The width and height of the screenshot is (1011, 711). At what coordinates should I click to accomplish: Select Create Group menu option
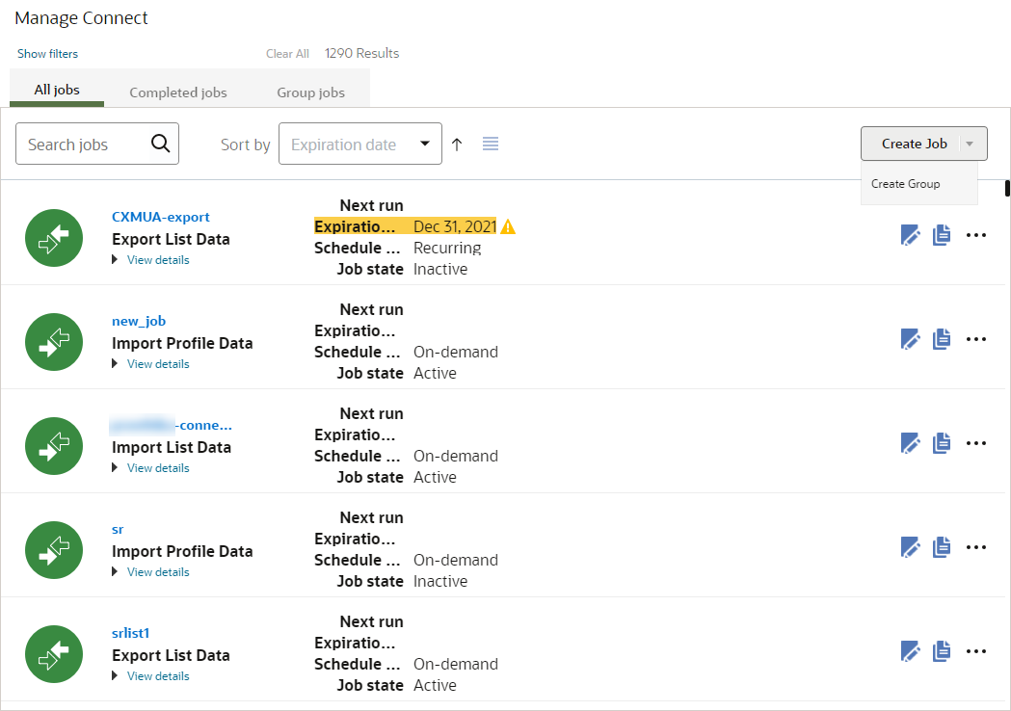tap(905, 184)
